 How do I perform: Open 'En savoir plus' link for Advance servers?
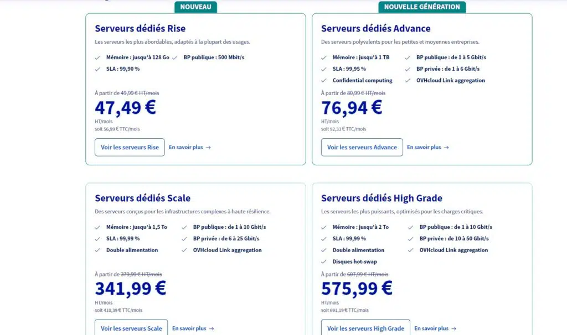click(x=428, y=147)
